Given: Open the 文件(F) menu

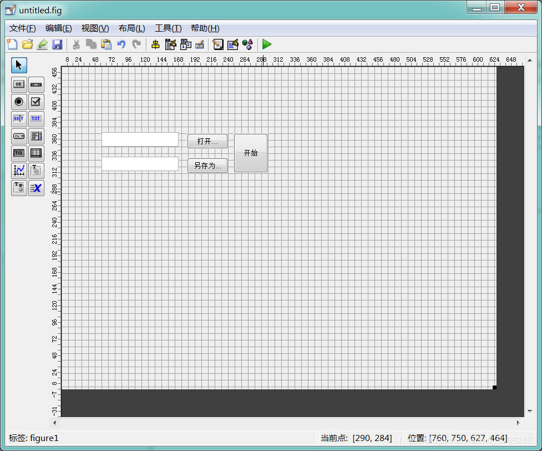Looking at the screenshot, I should coord(23,28).
